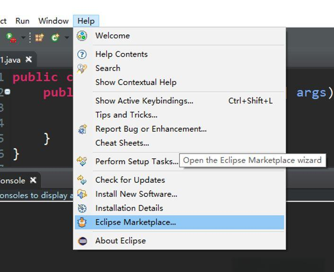The width and height of the screenshot is (334, 272).
Task: Click the Eclipse Marketplace icon
Action: click(x=82, y=222)
